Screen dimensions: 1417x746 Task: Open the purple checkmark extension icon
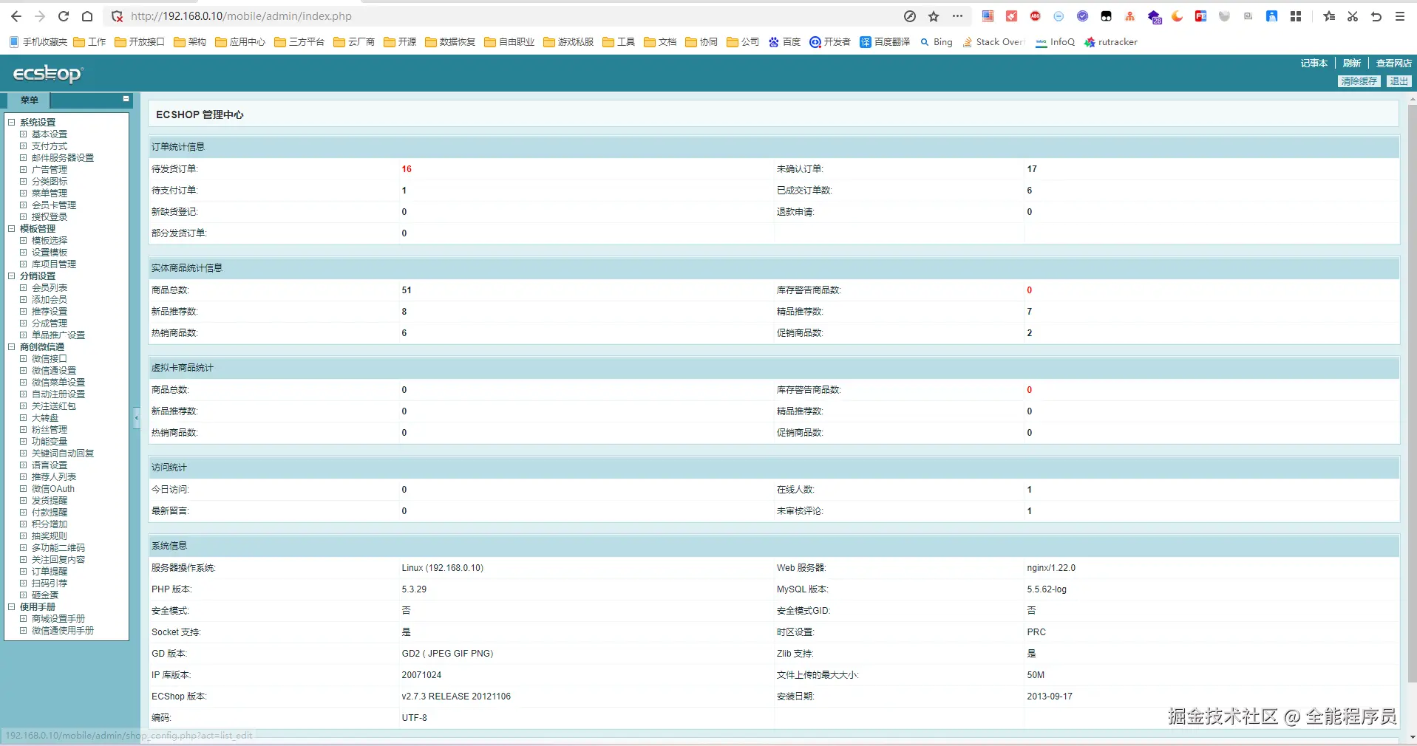[x=1083, y=16]
